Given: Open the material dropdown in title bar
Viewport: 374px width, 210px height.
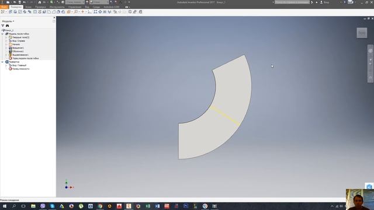Looking at the screenshot, I should click(75, 2).
